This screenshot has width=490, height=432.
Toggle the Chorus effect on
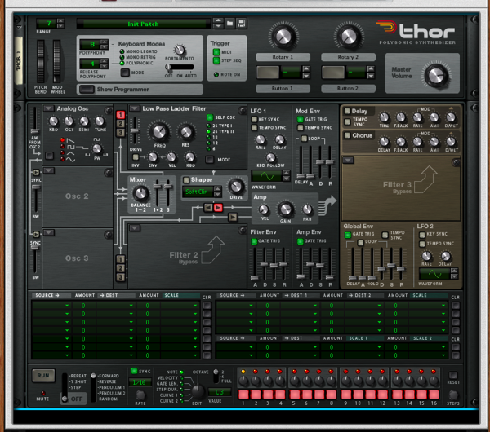pos(347,135)
